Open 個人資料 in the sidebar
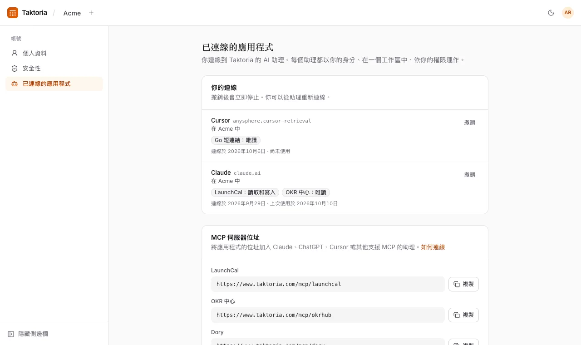 click(54, 53)
